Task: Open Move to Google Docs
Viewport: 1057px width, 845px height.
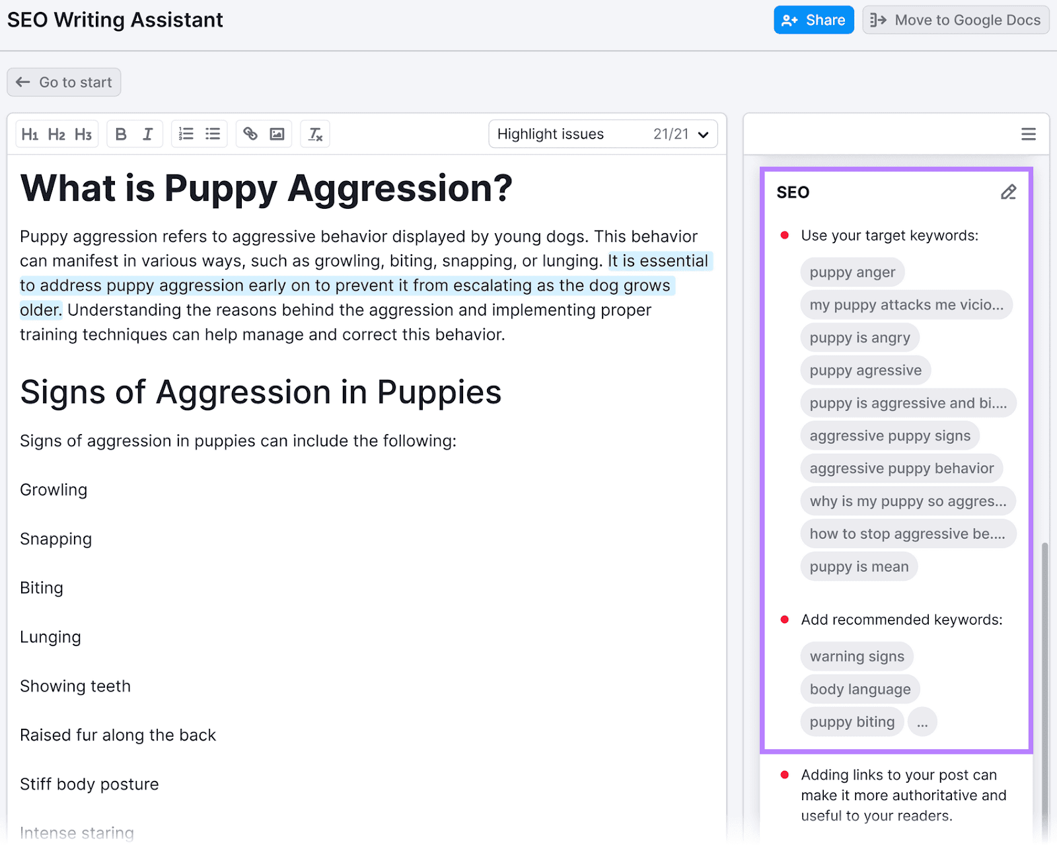Action: pyautogui.click(x=955, y=19)
